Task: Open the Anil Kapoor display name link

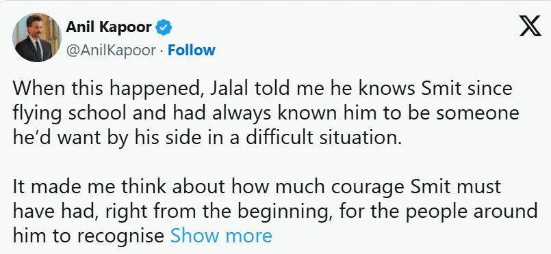Action: point(109,27)
